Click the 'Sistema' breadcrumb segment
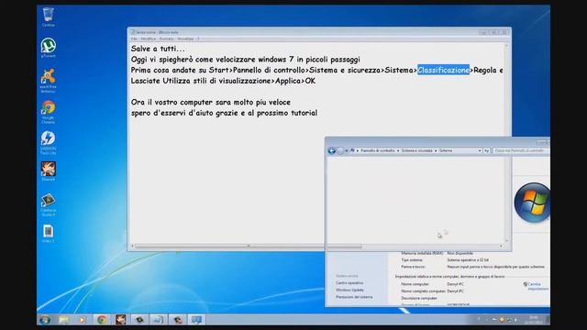The width and height of the screenshot is (587, 330). [x=446, y=150]
